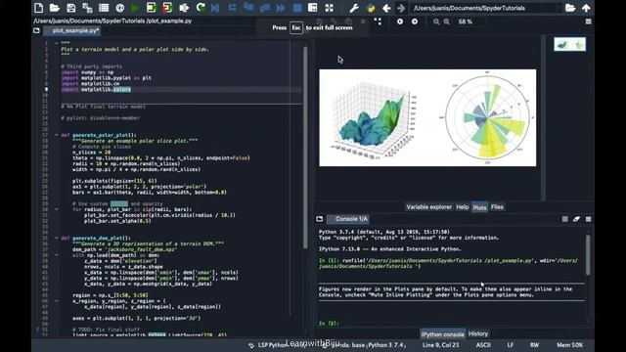Save the current file
This screenshot has height=352, width=626.
coord(71,8)
